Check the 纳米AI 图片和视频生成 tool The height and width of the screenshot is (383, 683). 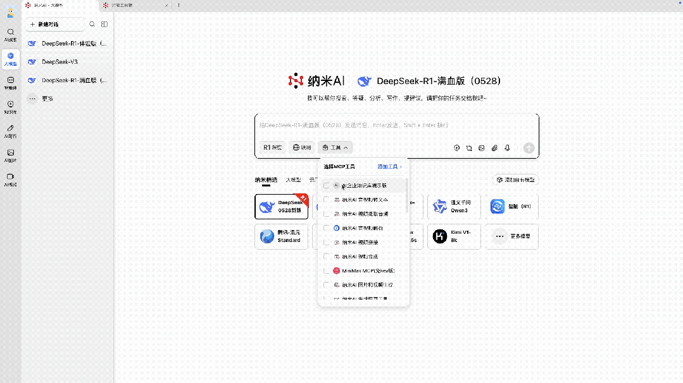point(326,285)
